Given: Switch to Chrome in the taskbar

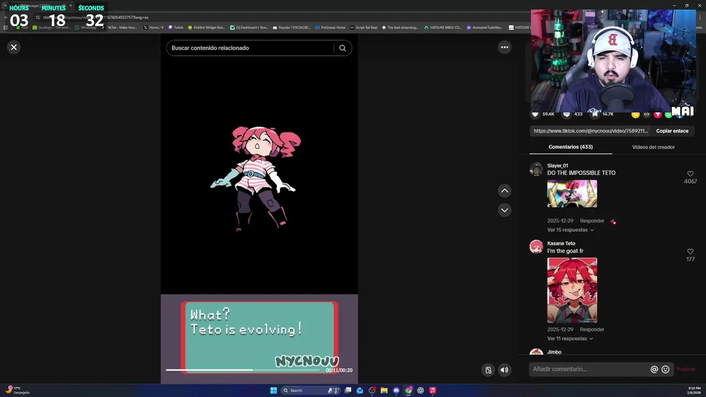Looking at the screenshot, I should (408, 390).
